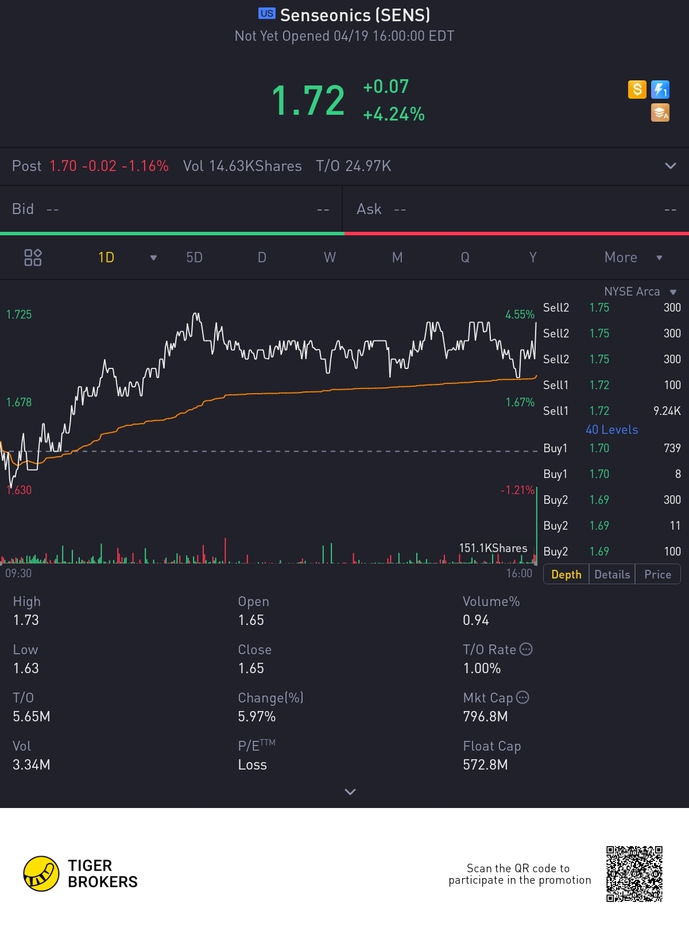689x940 pixels.
Task: Switch to the Y yearly chart
Action: coord(533,258)
